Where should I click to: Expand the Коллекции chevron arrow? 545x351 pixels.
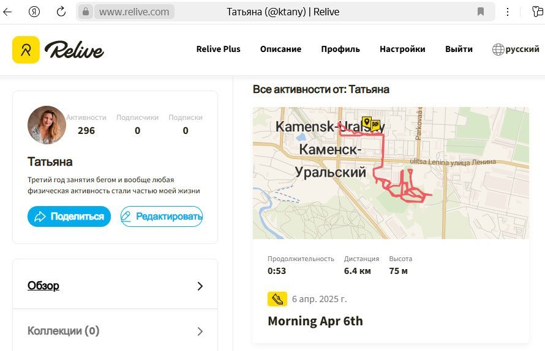[x=200, y=331]
